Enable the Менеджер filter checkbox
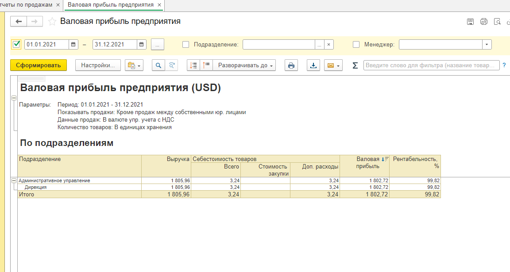 [356, 44]
